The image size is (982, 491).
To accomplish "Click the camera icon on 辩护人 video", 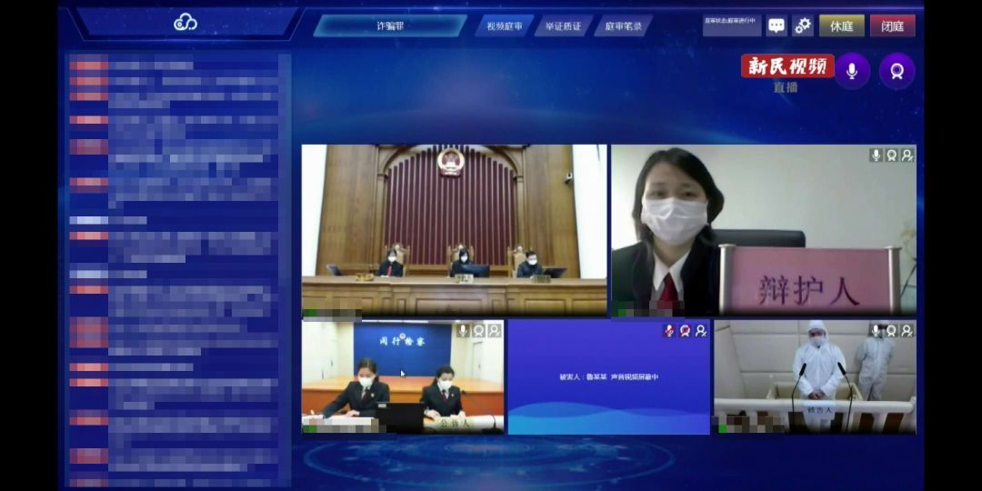I will click(892, 155).
